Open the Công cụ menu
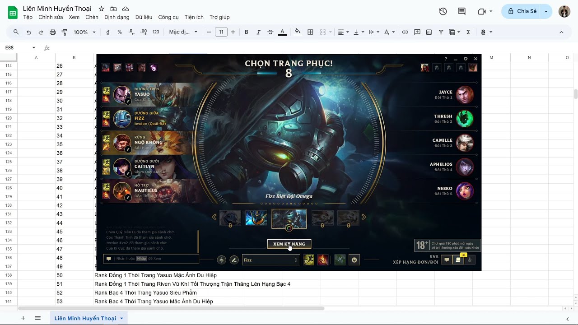The image size is (578, 325). click(x=168, y=17)
